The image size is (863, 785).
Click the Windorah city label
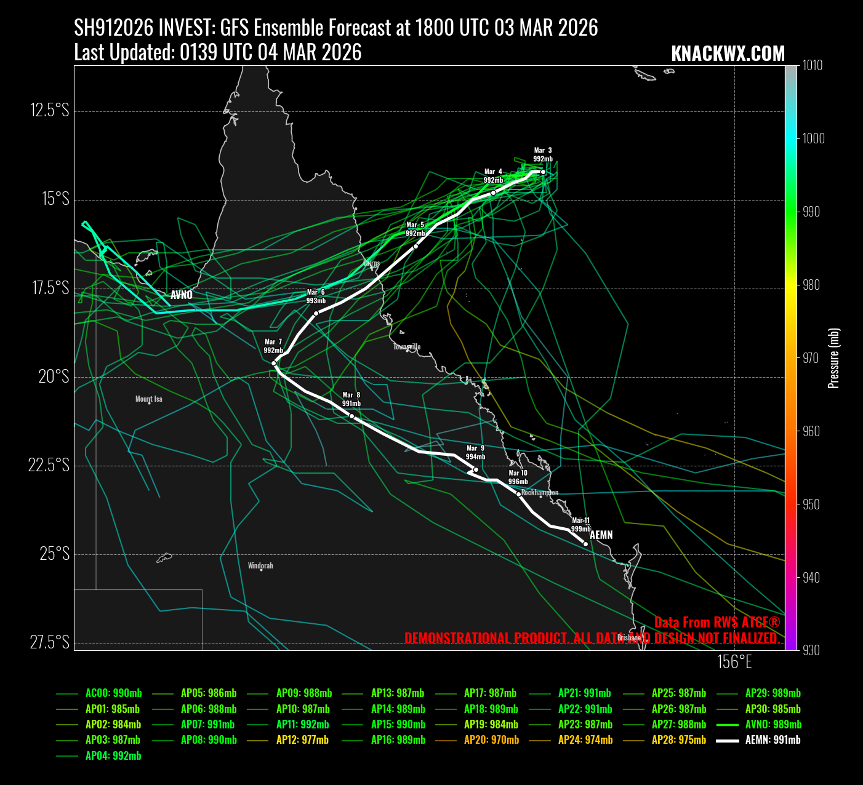[x=260, y=566]
